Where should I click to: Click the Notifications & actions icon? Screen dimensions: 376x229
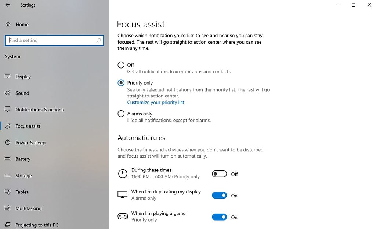[x=8, y=110]
